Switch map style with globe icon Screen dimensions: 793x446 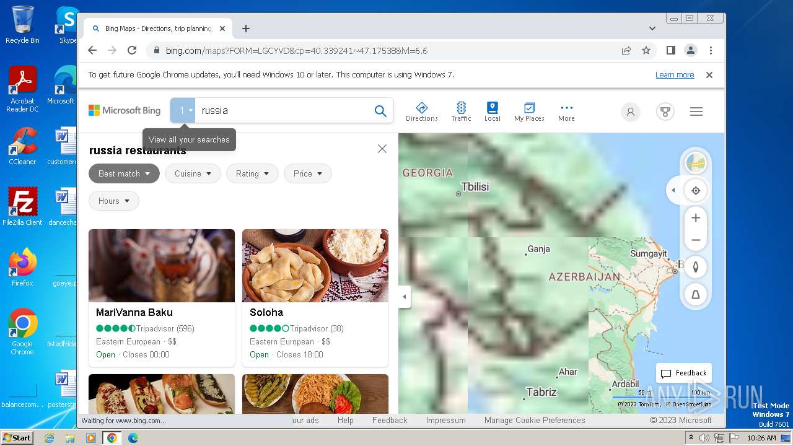696,163
